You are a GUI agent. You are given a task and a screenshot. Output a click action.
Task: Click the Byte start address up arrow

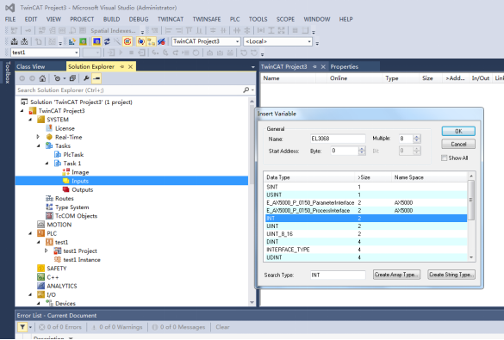[x=362, y=149]
